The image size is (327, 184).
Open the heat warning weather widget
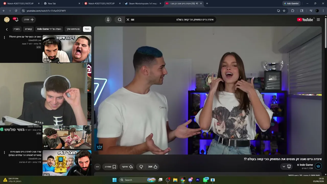point(12,180)
